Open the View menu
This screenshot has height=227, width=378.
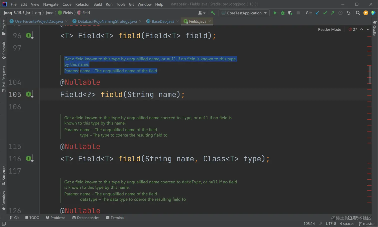click(x=35, y=4)
